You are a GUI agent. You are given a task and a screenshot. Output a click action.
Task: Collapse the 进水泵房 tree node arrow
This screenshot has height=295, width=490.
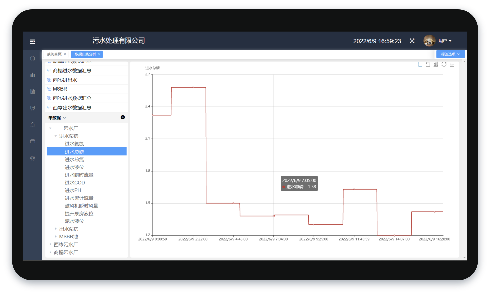pyautogui.click(x=56, y=136)
